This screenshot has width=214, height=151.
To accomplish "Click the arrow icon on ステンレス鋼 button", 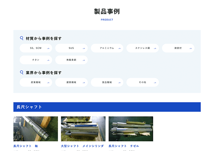I will coord(155,48).
